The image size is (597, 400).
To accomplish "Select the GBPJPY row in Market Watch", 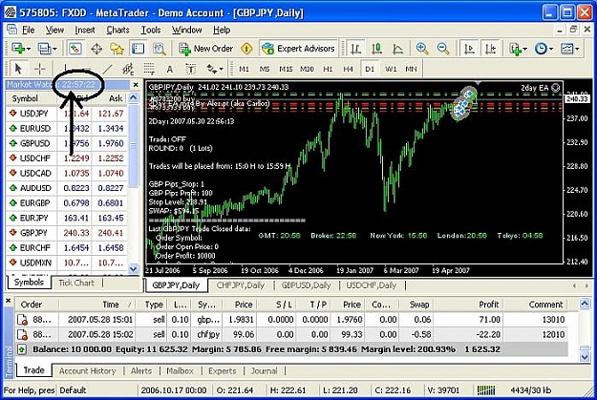I will (x=67, y=233).
